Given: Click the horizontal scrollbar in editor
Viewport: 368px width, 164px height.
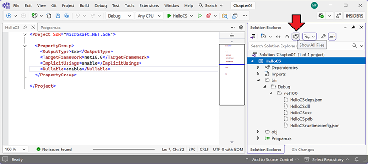Looking at the screenshot, I should pos(124,149).
